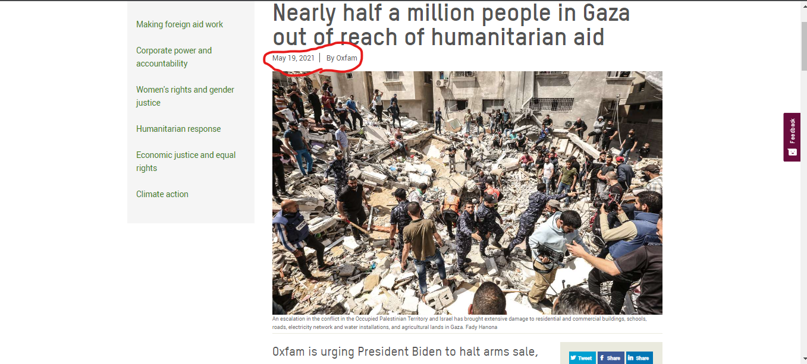
Task: Click the scrollbar down arrow
Action: click(x=803, y=359)
